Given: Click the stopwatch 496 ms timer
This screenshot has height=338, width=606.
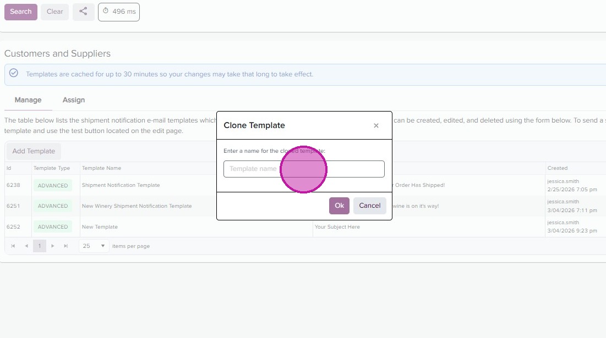Looking at the screenshot, I should tap(118, 12).
